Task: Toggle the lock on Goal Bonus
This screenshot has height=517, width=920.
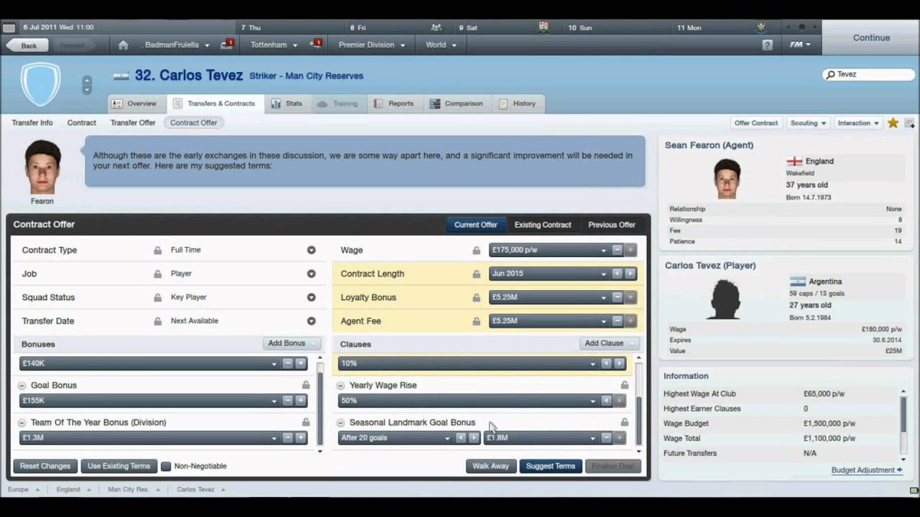Action: tap(305, 386)
